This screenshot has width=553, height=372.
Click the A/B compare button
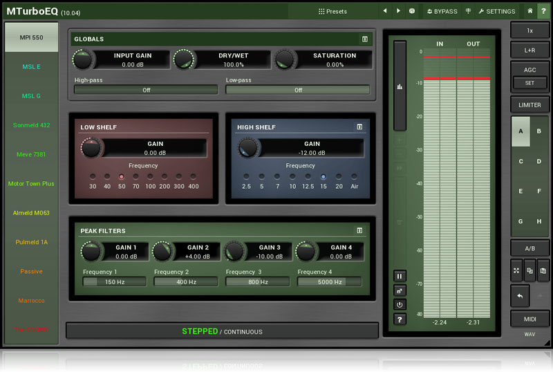530,248
